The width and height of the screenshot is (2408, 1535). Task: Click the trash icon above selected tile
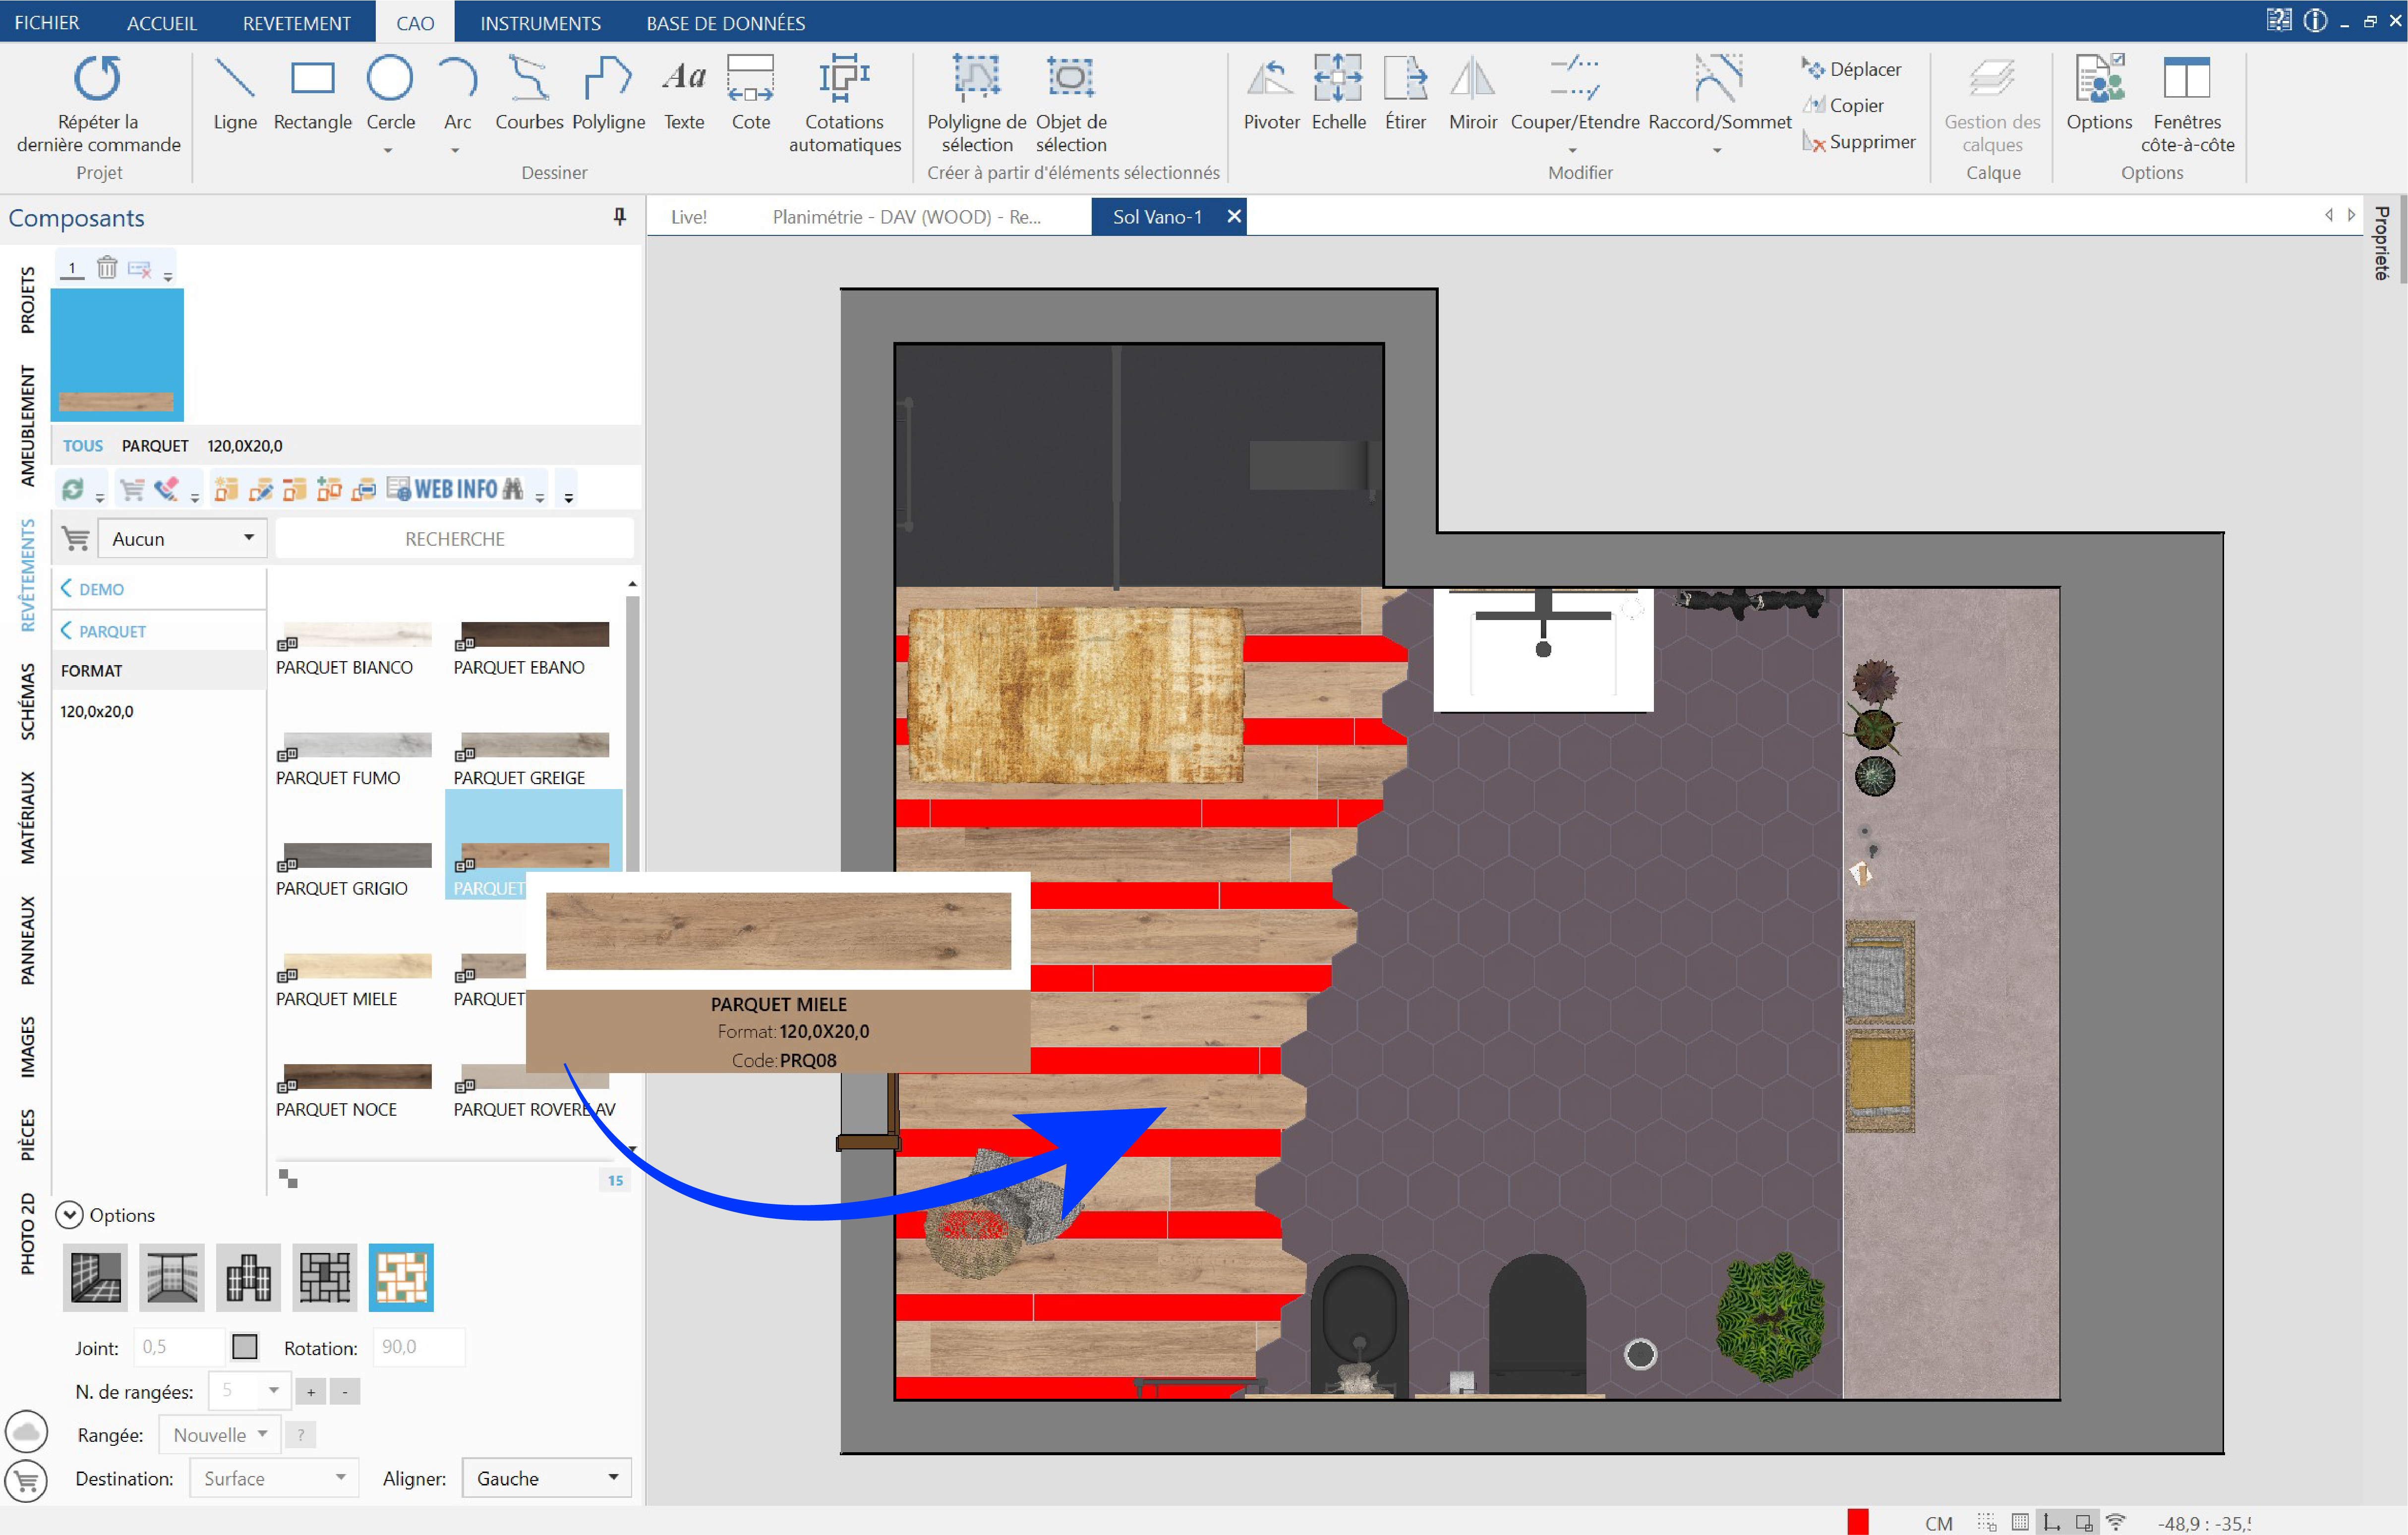[107, 268]
